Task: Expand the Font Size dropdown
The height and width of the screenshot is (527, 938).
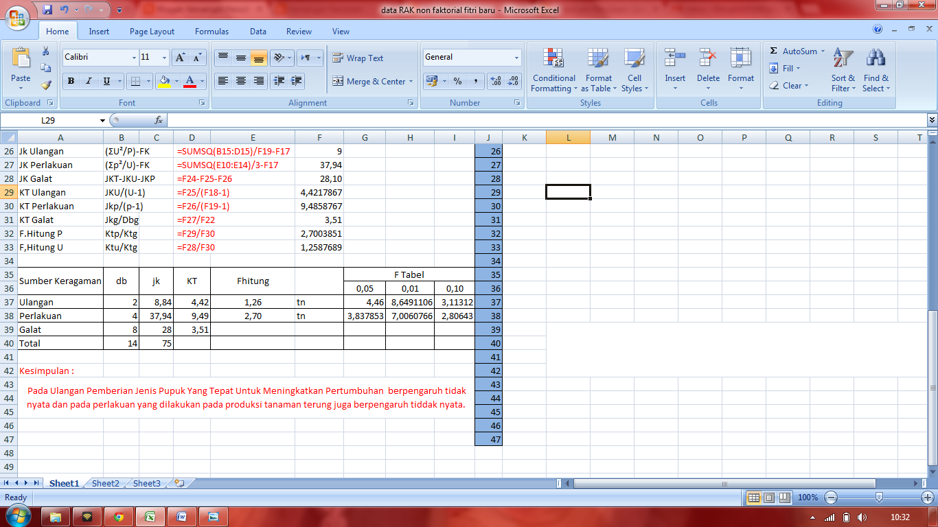Action: click(163, 58)
